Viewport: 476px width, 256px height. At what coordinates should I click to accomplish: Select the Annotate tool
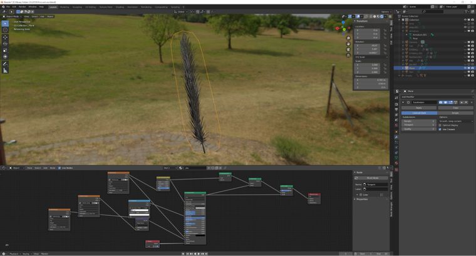[5, 64]
